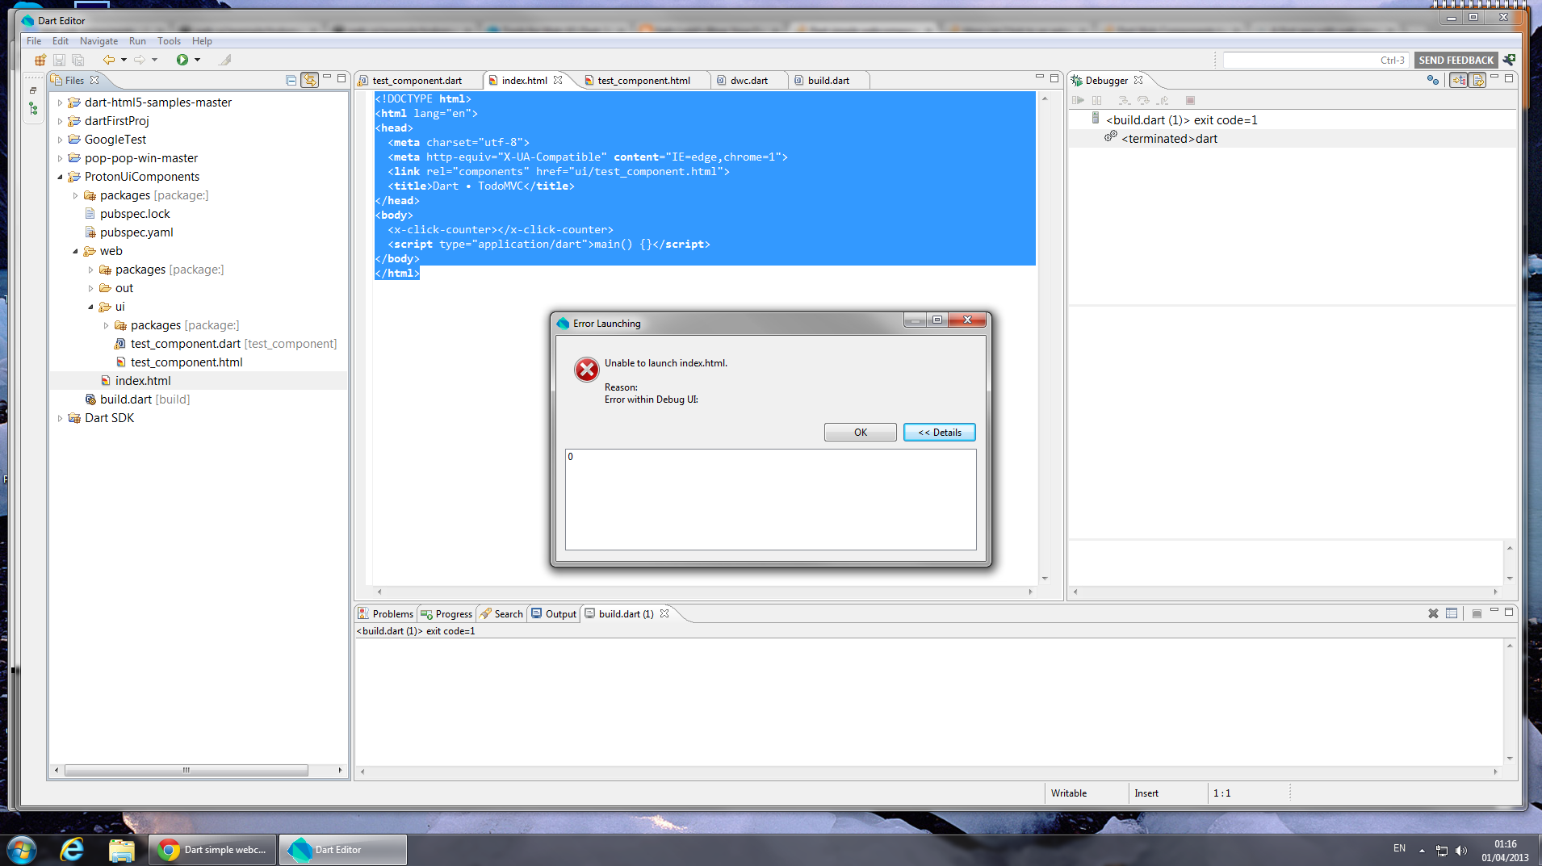Click OK in Error Launching dialog
Screen dimensions: 1542x866
861,433
